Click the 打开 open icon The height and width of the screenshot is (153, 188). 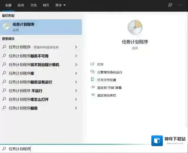tap(93, 64)
